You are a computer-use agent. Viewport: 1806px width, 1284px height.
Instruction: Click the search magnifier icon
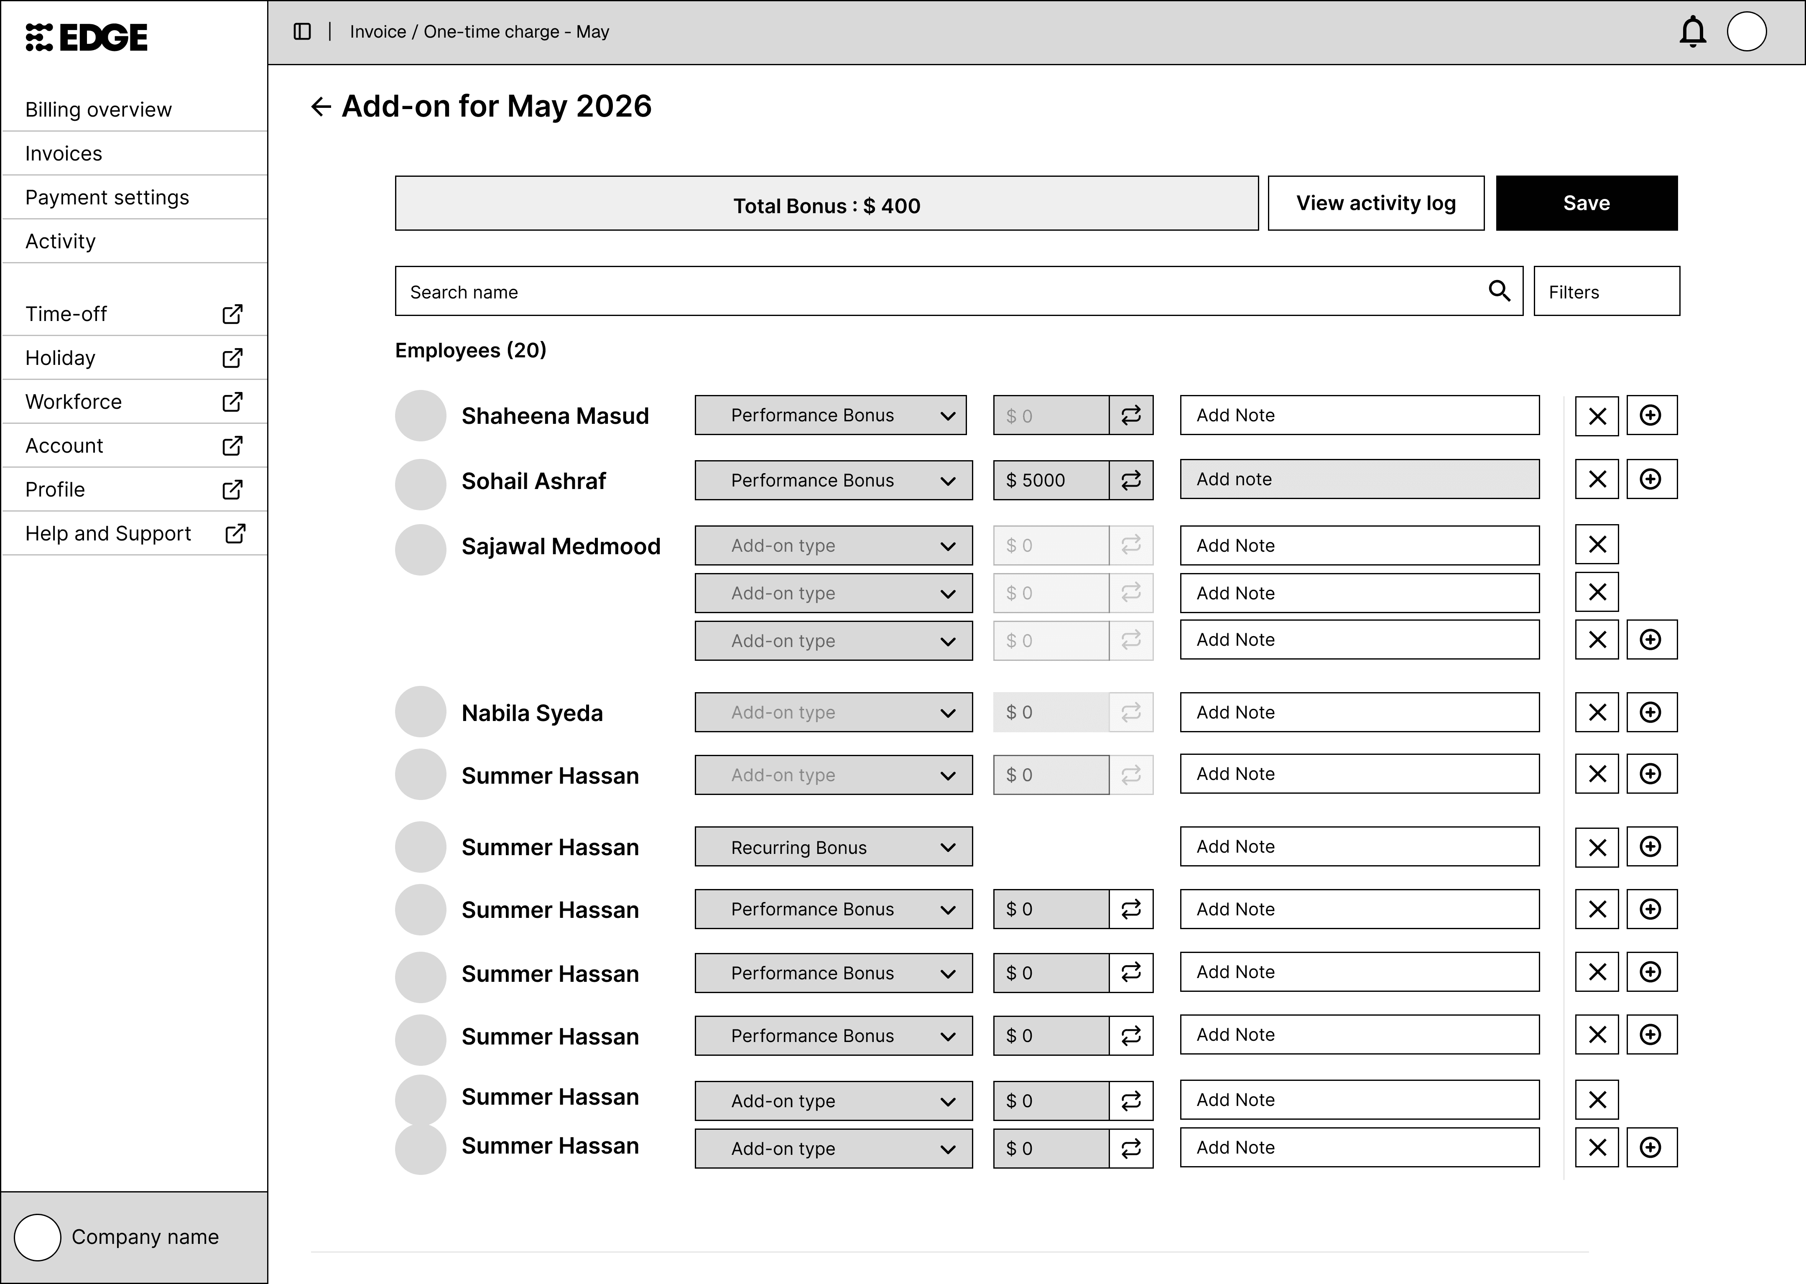(x=1499, y=291)
